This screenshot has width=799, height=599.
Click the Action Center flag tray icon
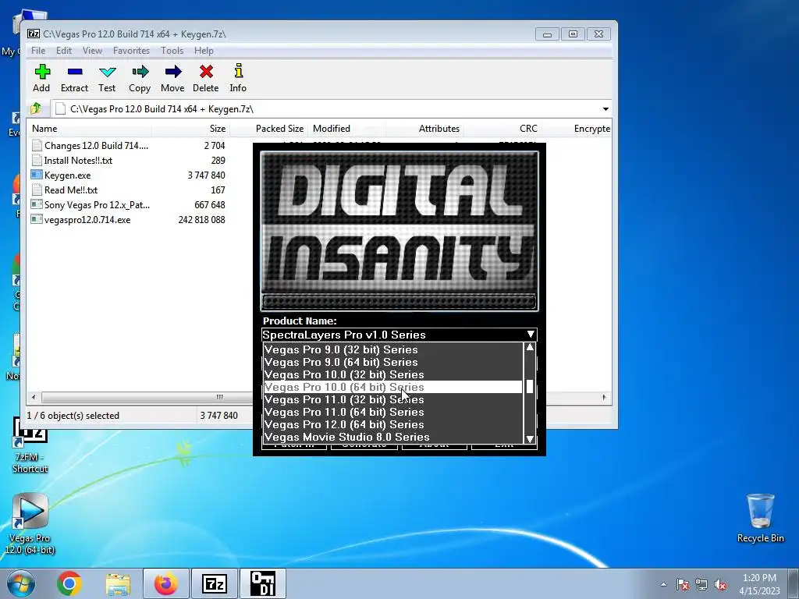click(x=683, y=584)
